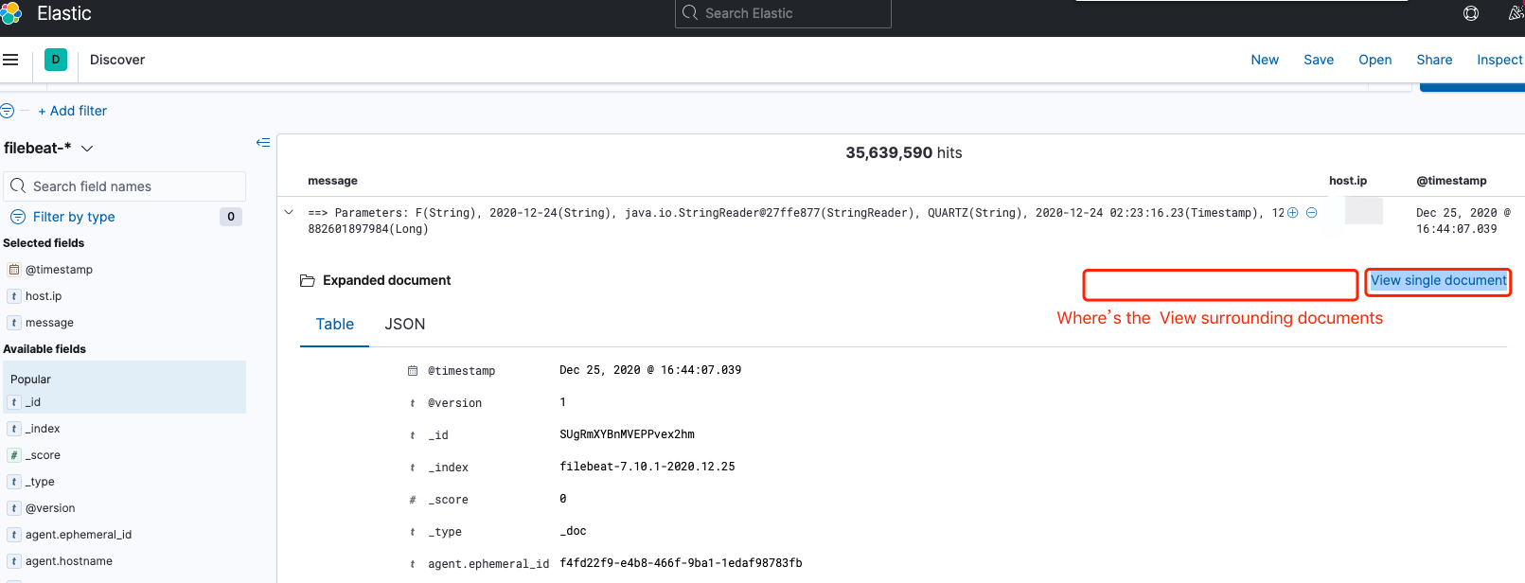Open the help menu icon in the header
This screenshot has width=1525, height=583.
(1471, 13)
